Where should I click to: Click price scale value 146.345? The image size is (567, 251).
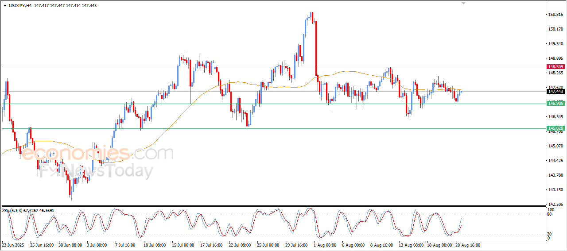tap(555, 117)
